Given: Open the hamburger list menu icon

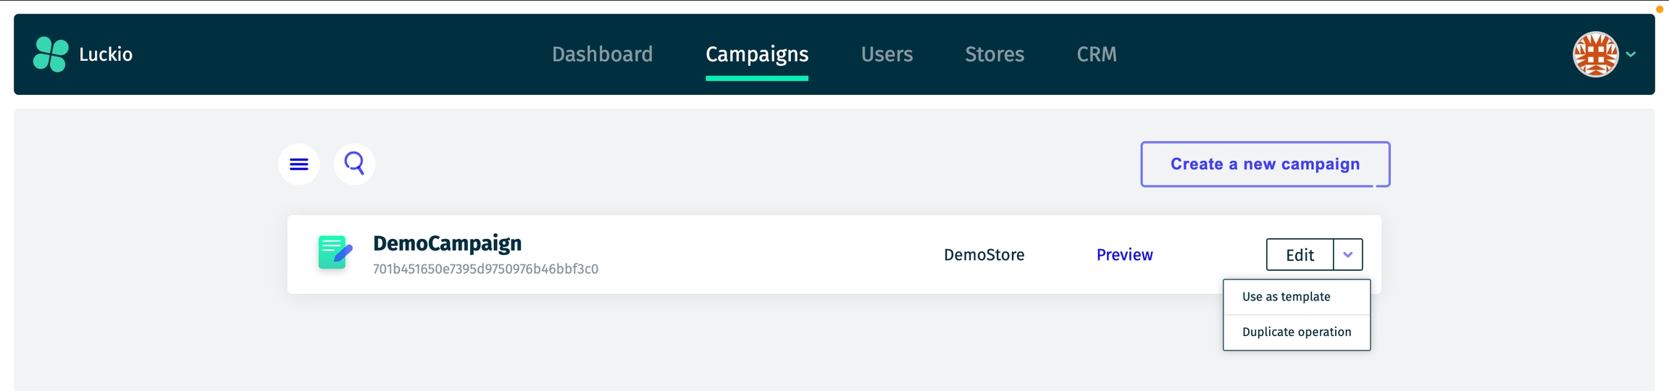Looking at the screenshot, I should pos(299,164).
